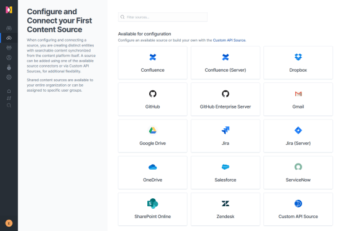Select the GitHub source card

click(153, 99)
